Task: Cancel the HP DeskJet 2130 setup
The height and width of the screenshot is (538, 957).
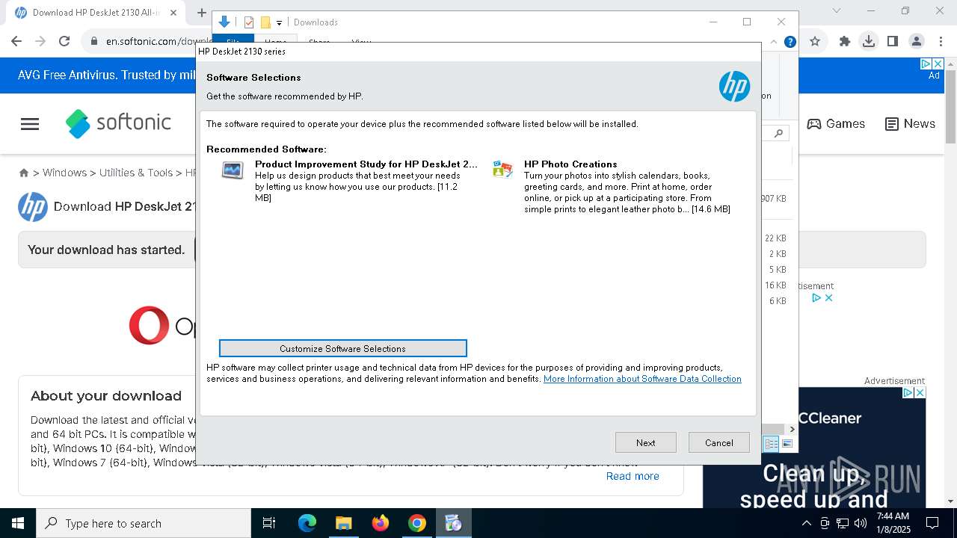Action: tap(718, 442)
